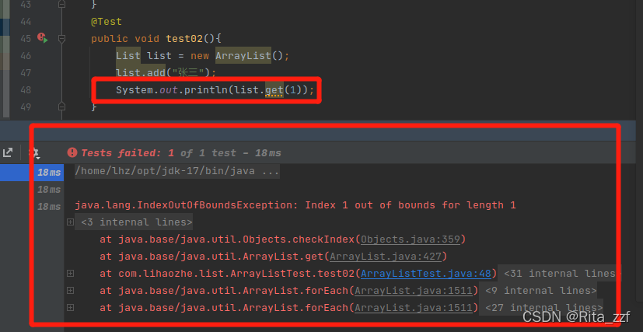The height and width of the screenshot is (332, 643).
Task: Click the get method call on line 48
Action: (274, 89)
